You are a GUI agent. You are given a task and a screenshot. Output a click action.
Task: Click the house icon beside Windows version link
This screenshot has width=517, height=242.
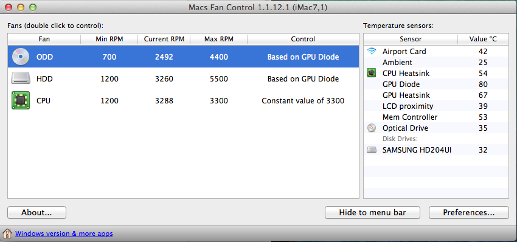(x=7, y=233)
